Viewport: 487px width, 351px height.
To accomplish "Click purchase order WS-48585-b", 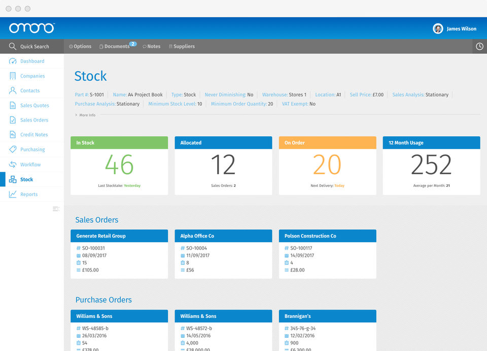I will point(95,328).
